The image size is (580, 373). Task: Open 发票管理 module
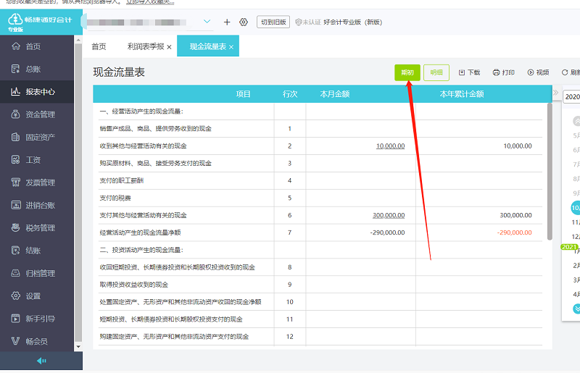[39, 183]
